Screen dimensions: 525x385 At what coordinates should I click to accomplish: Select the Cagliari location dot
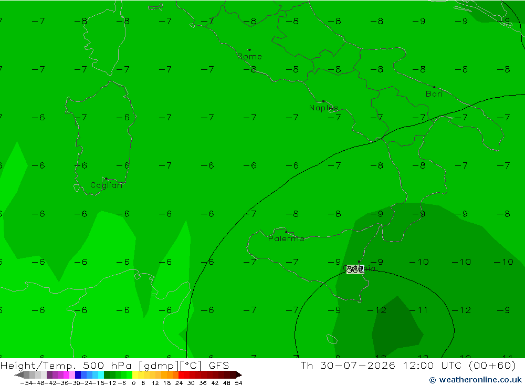point(106,179)
